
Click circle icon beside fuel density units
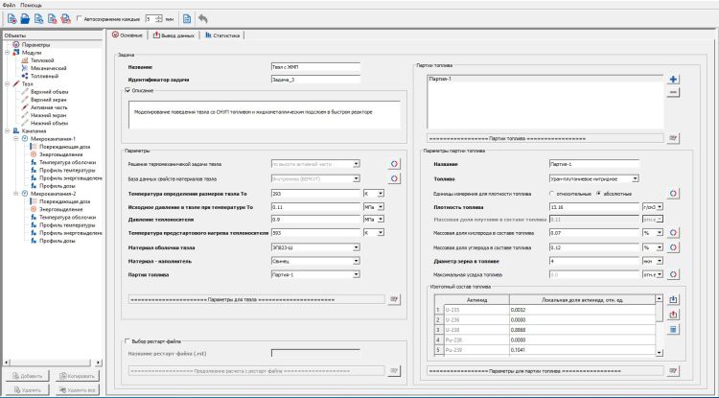tap(673, 194)
